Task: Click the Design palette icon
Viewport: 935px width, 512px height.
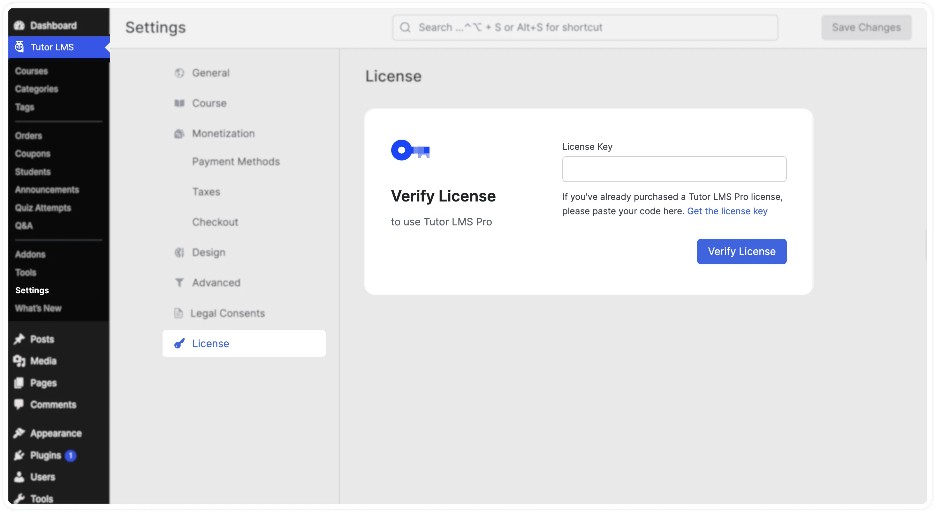Action: [179, 252]
